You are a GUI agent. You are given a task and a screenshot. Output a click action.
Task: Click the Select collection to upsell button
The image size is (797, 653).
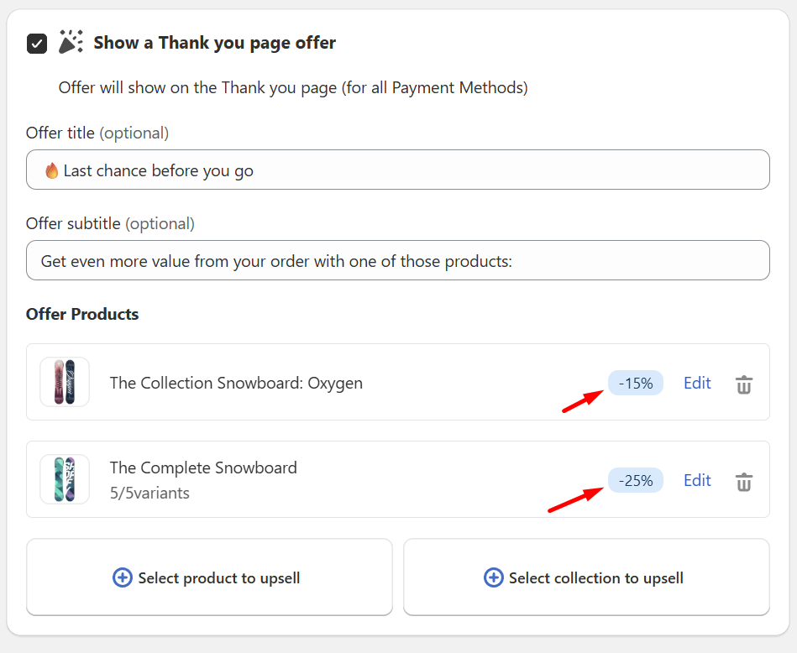pyautogui.click(x=586, y=577)
